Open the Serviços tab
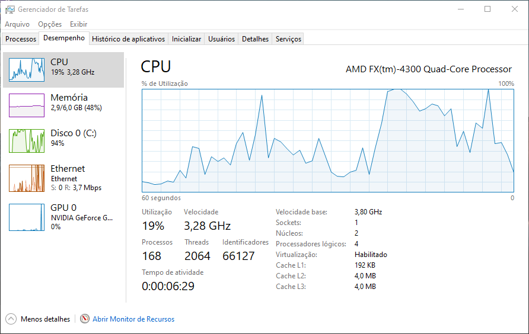Image resolution: width=529 pixels, height=334 pixels. tap(288, 39)
